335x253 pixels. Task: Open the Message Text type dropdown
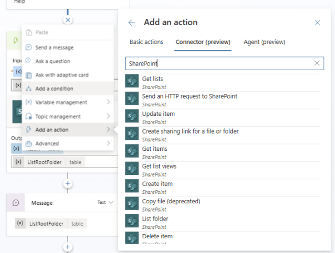[x=105, y=202]
